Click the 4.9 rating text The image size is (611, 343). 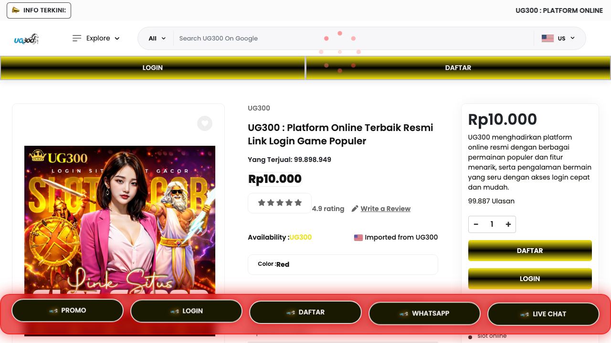click(328, 209)
